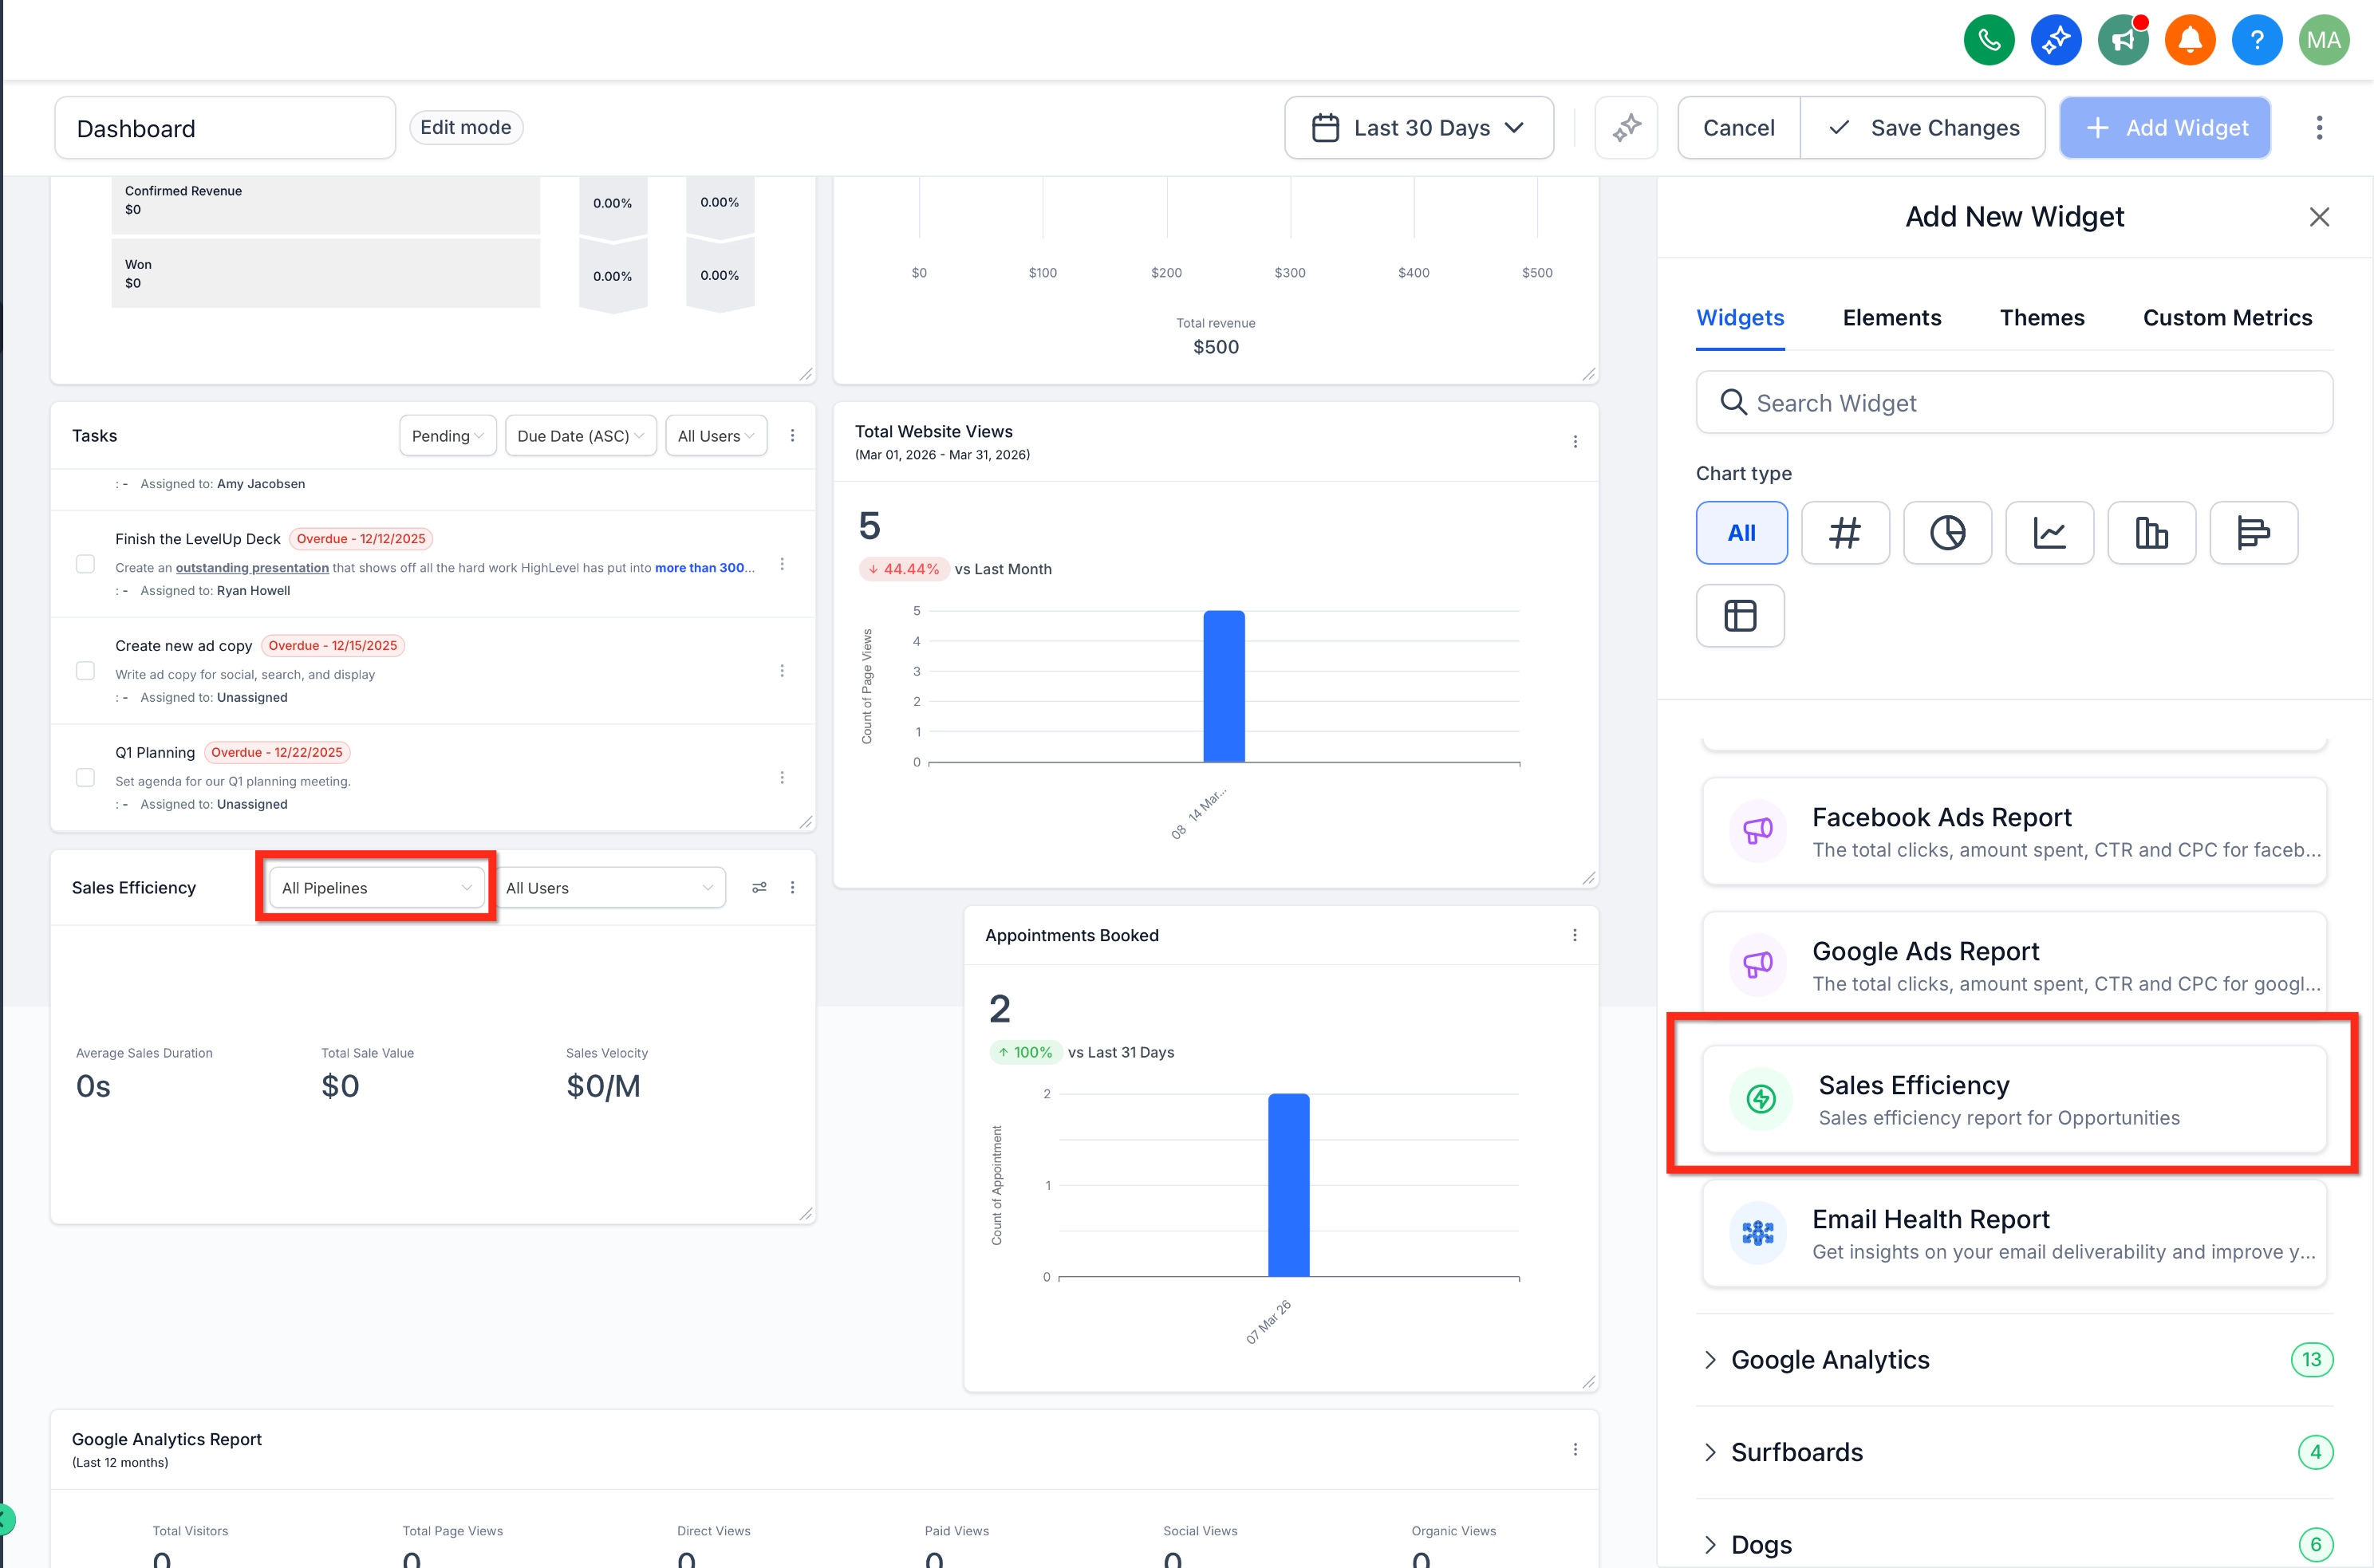Click the green phone dialer icon
Viewport: 2374px width, 1568px height.
1988,40
